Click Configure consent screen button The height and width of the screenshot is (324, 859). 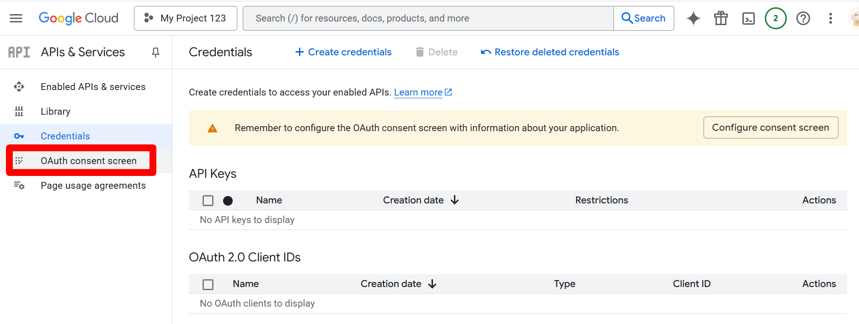pos(771,127)
